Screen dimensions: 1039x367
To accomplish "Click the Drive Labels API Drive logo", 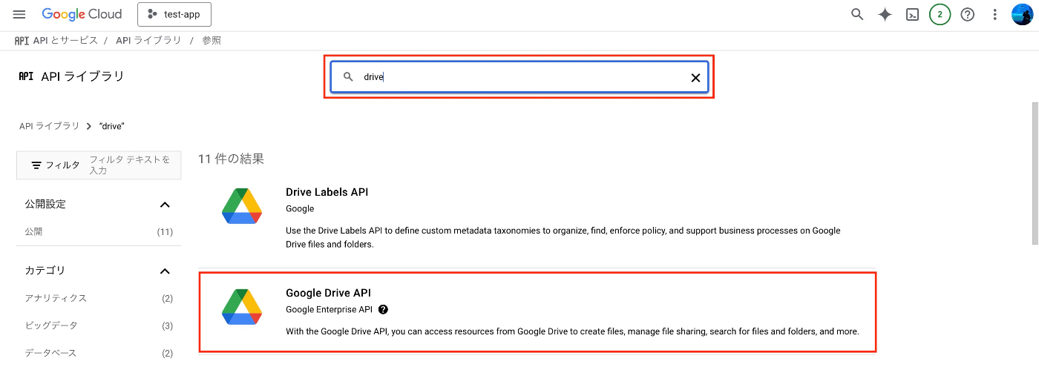I will point(242,206).
